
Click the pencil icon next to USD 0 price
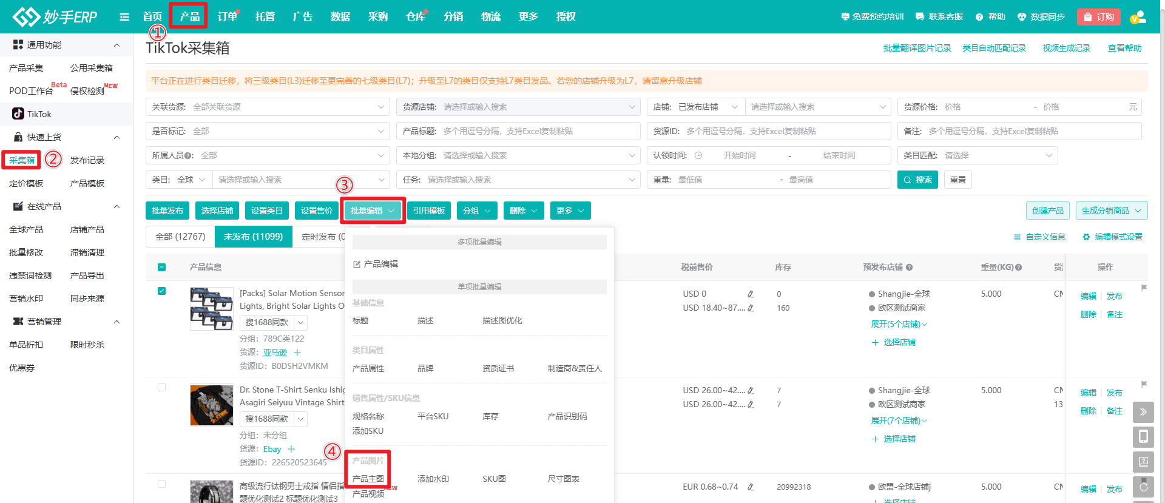[x=751, y=294]
